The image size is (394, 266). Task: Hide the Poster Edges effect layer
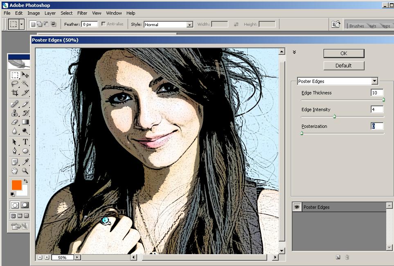pyautogui.click(x=296, y=207)
